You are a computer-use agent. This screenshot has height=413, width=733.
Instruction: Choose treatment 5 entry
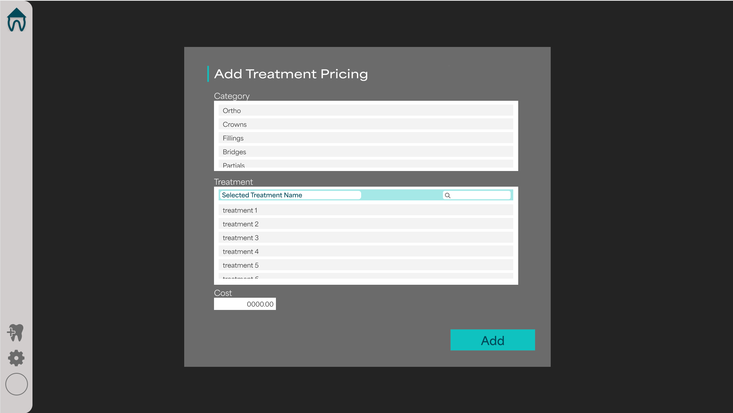tap(366, 265)
